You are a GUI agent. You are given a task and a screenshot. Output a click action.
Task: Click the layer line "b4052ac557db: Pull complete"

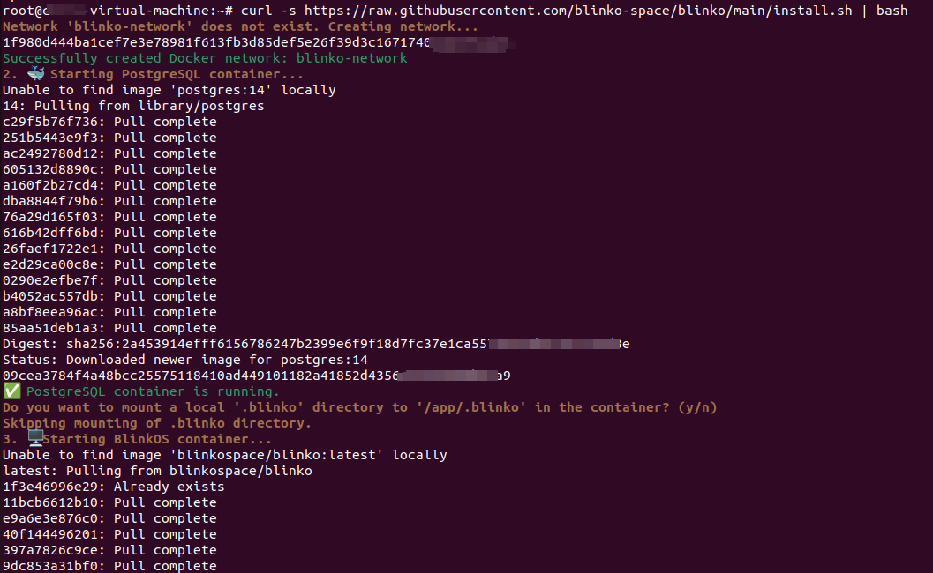(109, 296)
